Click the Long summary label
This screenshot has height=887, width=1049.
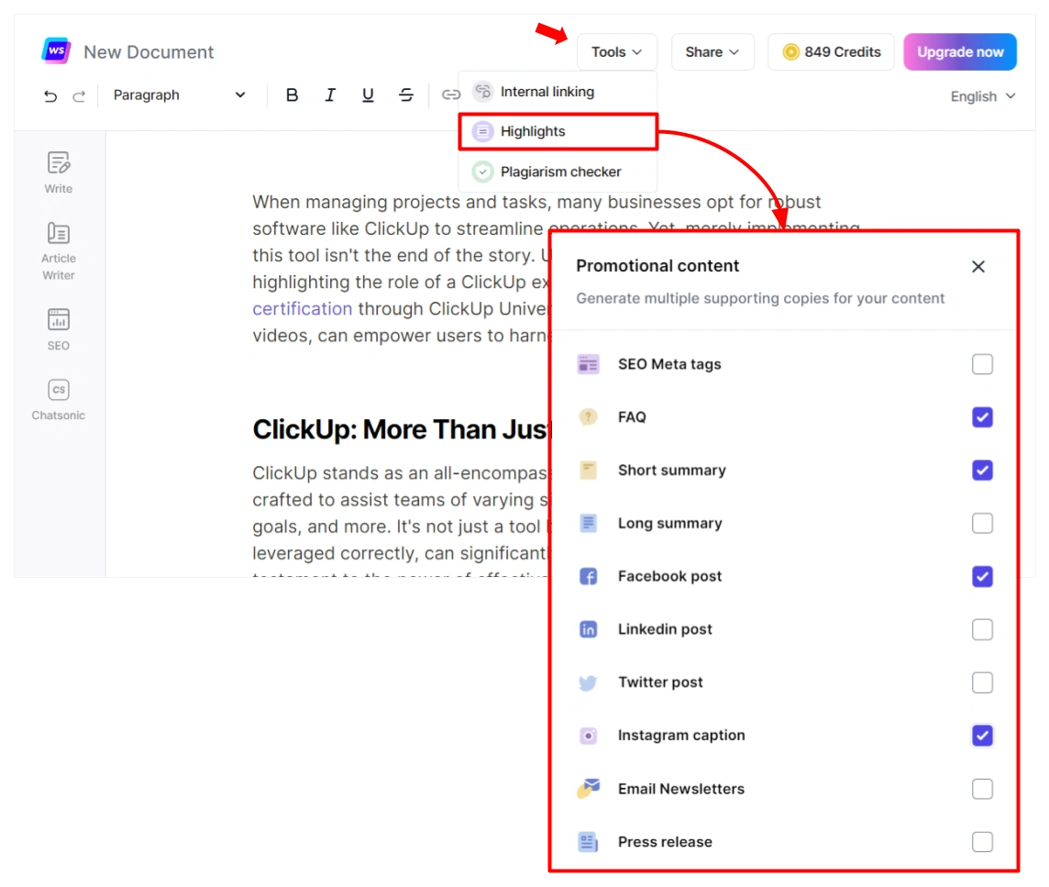(669, 523)
